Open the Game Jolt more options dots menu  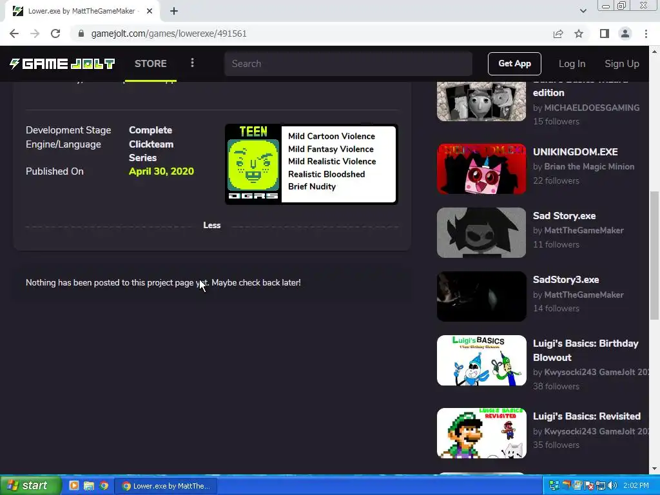tap(192, 63)
